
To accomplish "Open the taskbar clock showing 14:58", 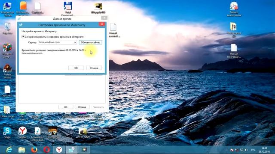I will (264, 150).
